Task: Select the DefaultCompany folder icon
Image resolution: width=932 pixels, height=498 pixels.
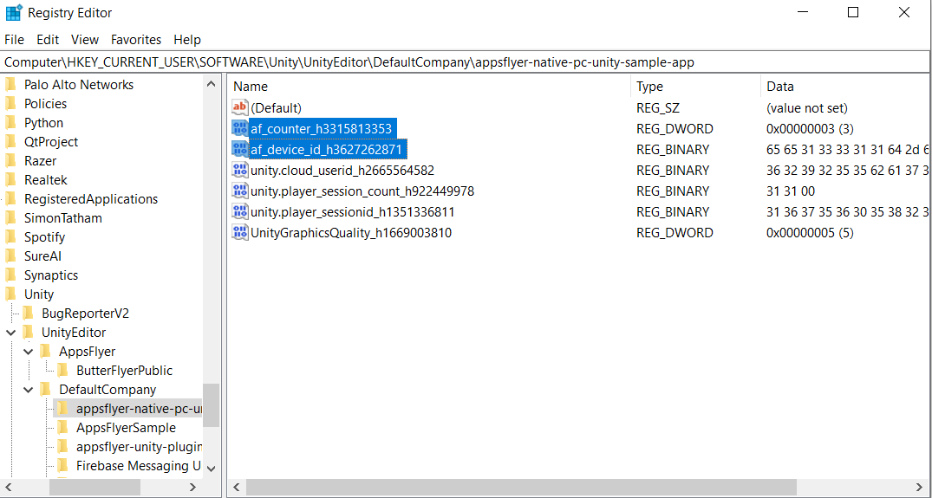Action: 45,390
